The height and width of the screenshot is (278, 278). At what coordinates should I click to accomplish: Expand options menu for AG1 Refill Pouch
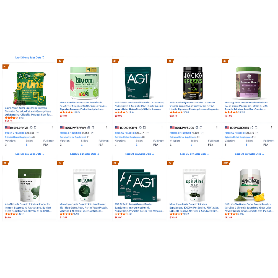tap(162, 128)
